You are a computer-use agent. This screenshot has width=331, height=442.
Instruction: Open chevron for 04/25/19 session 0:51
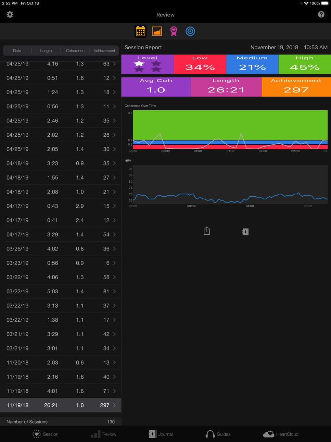[114, 78]
